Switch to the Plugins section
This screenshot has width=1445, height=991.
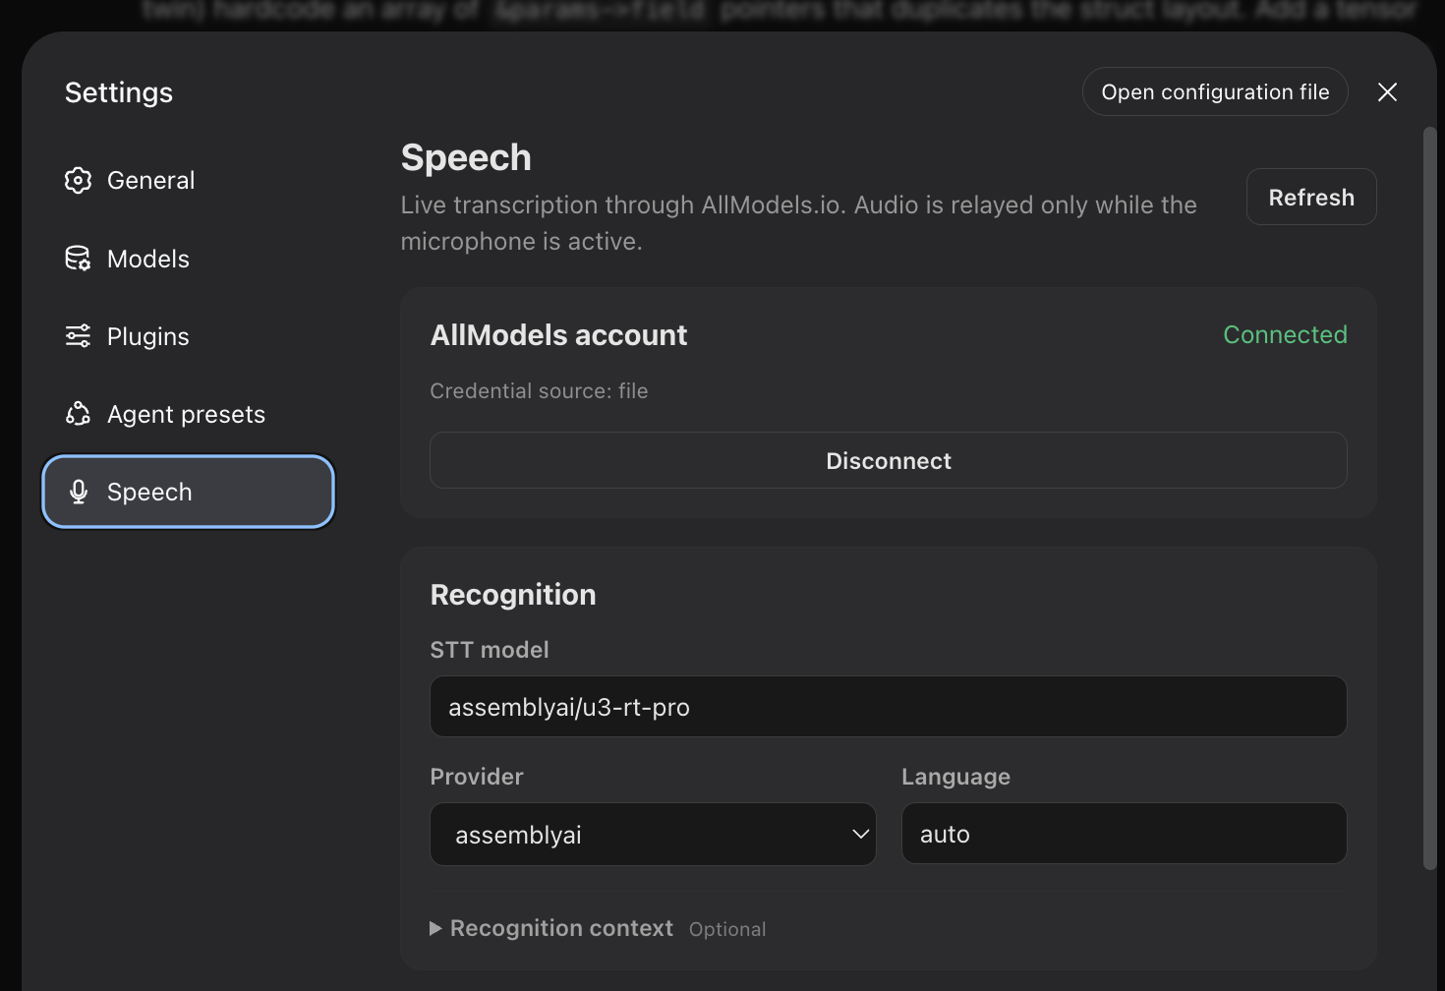[189, 336]
